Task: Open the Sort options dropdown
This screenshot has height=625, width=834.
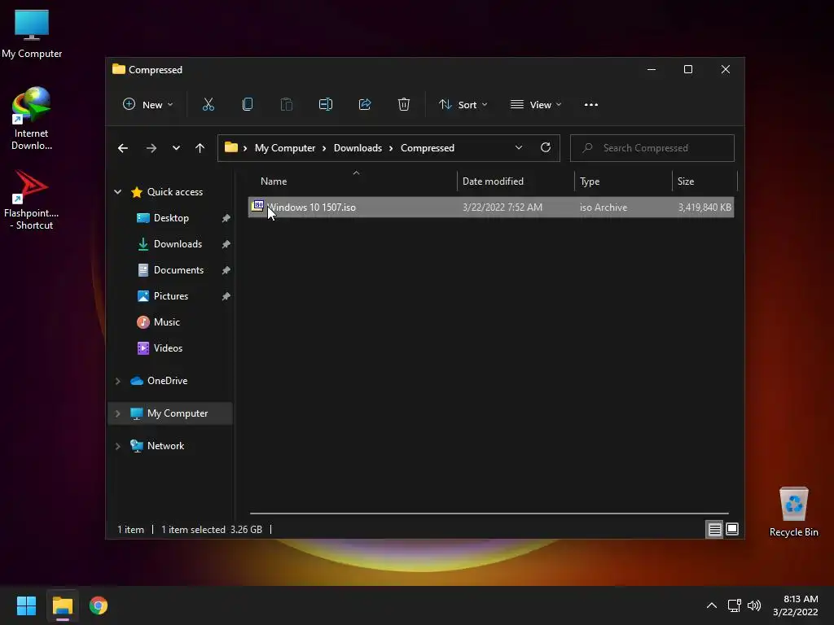Action: pyautogui.click(x=463, y=105)
